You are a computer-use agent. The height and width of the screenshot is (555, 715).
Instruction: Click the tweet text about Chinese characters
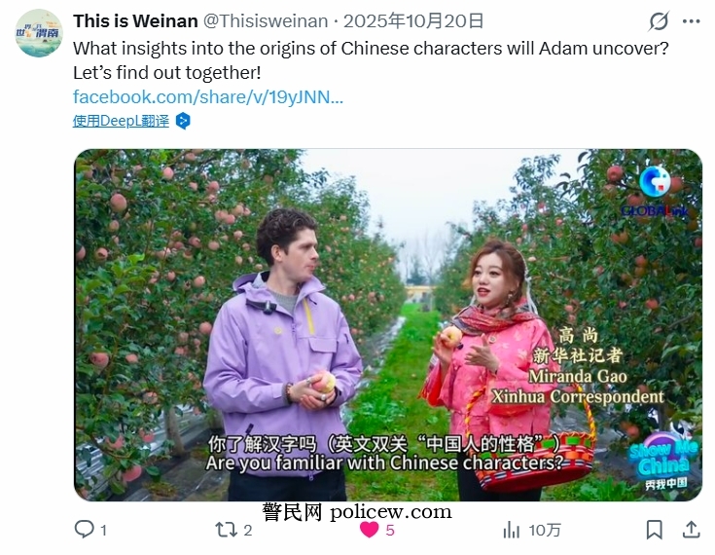371,60
